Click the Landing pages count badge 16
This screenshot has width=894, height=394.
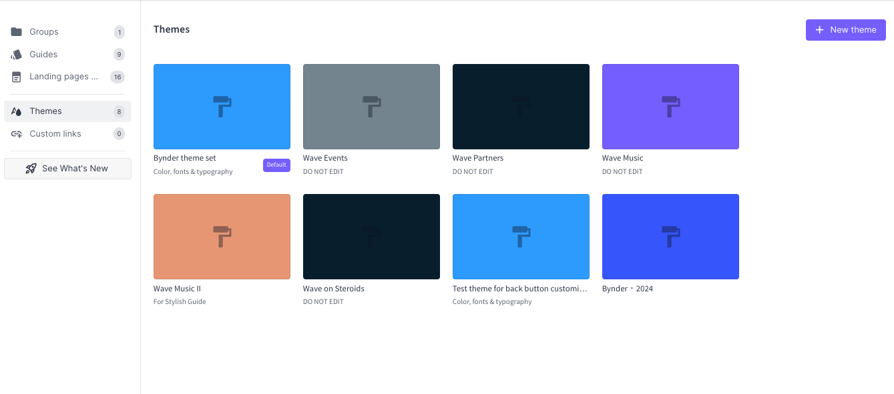pyautogui.click(x=118, y=77)
